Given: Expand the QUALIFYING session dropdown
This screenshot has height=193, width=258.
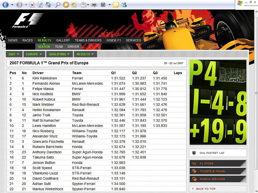Looking at the screenshot, I should coord(59,54).
